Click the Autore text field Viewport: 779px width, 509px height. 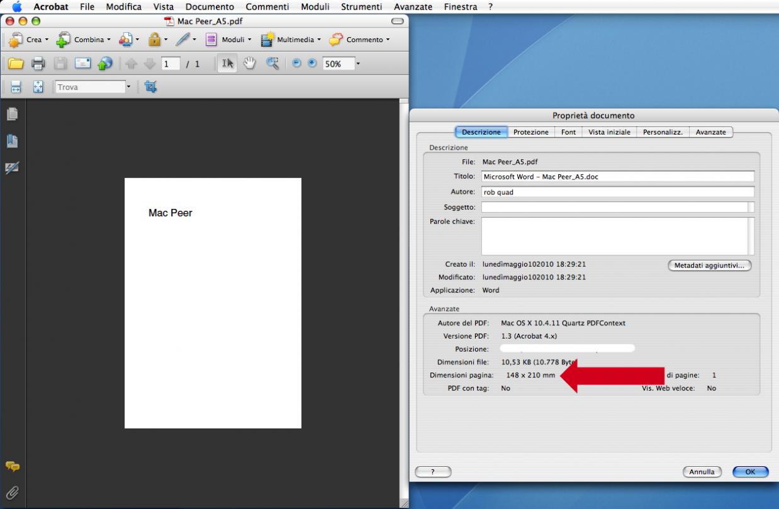click(618, 192)
